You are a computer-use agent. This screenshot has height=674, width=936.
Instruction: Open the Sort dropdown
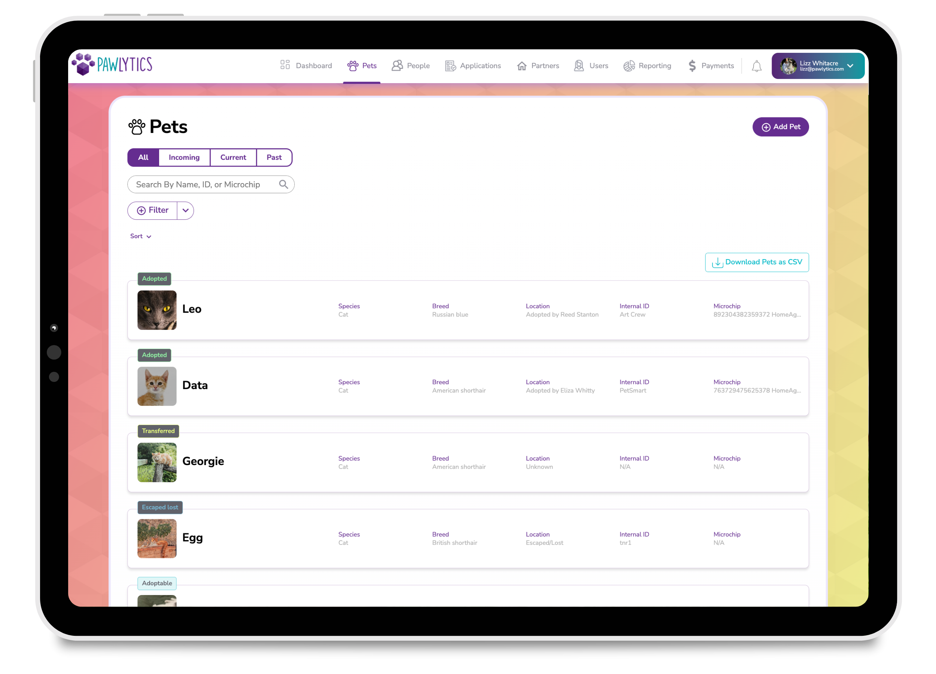pos(141,236)
